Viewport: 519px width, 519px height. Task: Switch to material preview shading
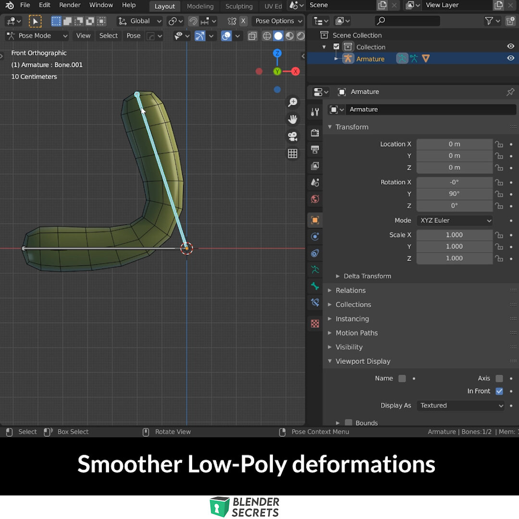click(290, 36)
